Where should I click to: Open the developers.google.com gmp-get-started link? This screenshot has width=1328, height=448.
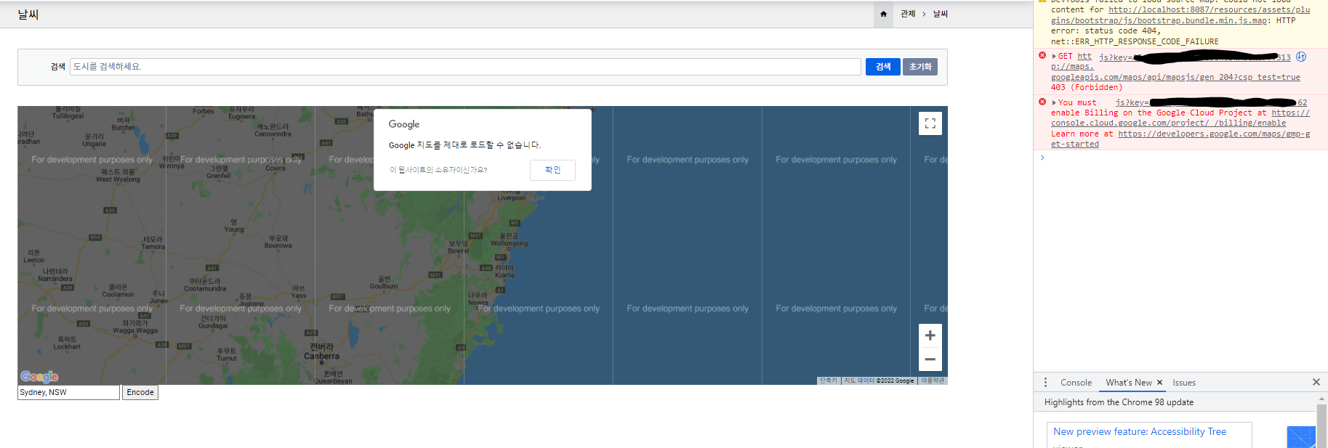coord(1180,139)
